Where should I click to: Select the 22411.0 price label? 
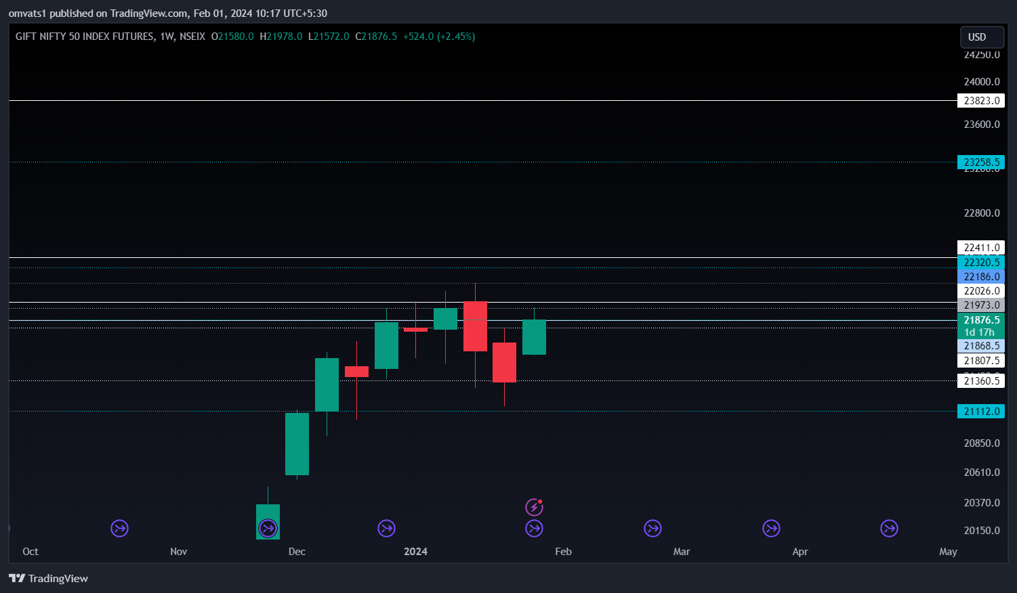tap(981, 248)
